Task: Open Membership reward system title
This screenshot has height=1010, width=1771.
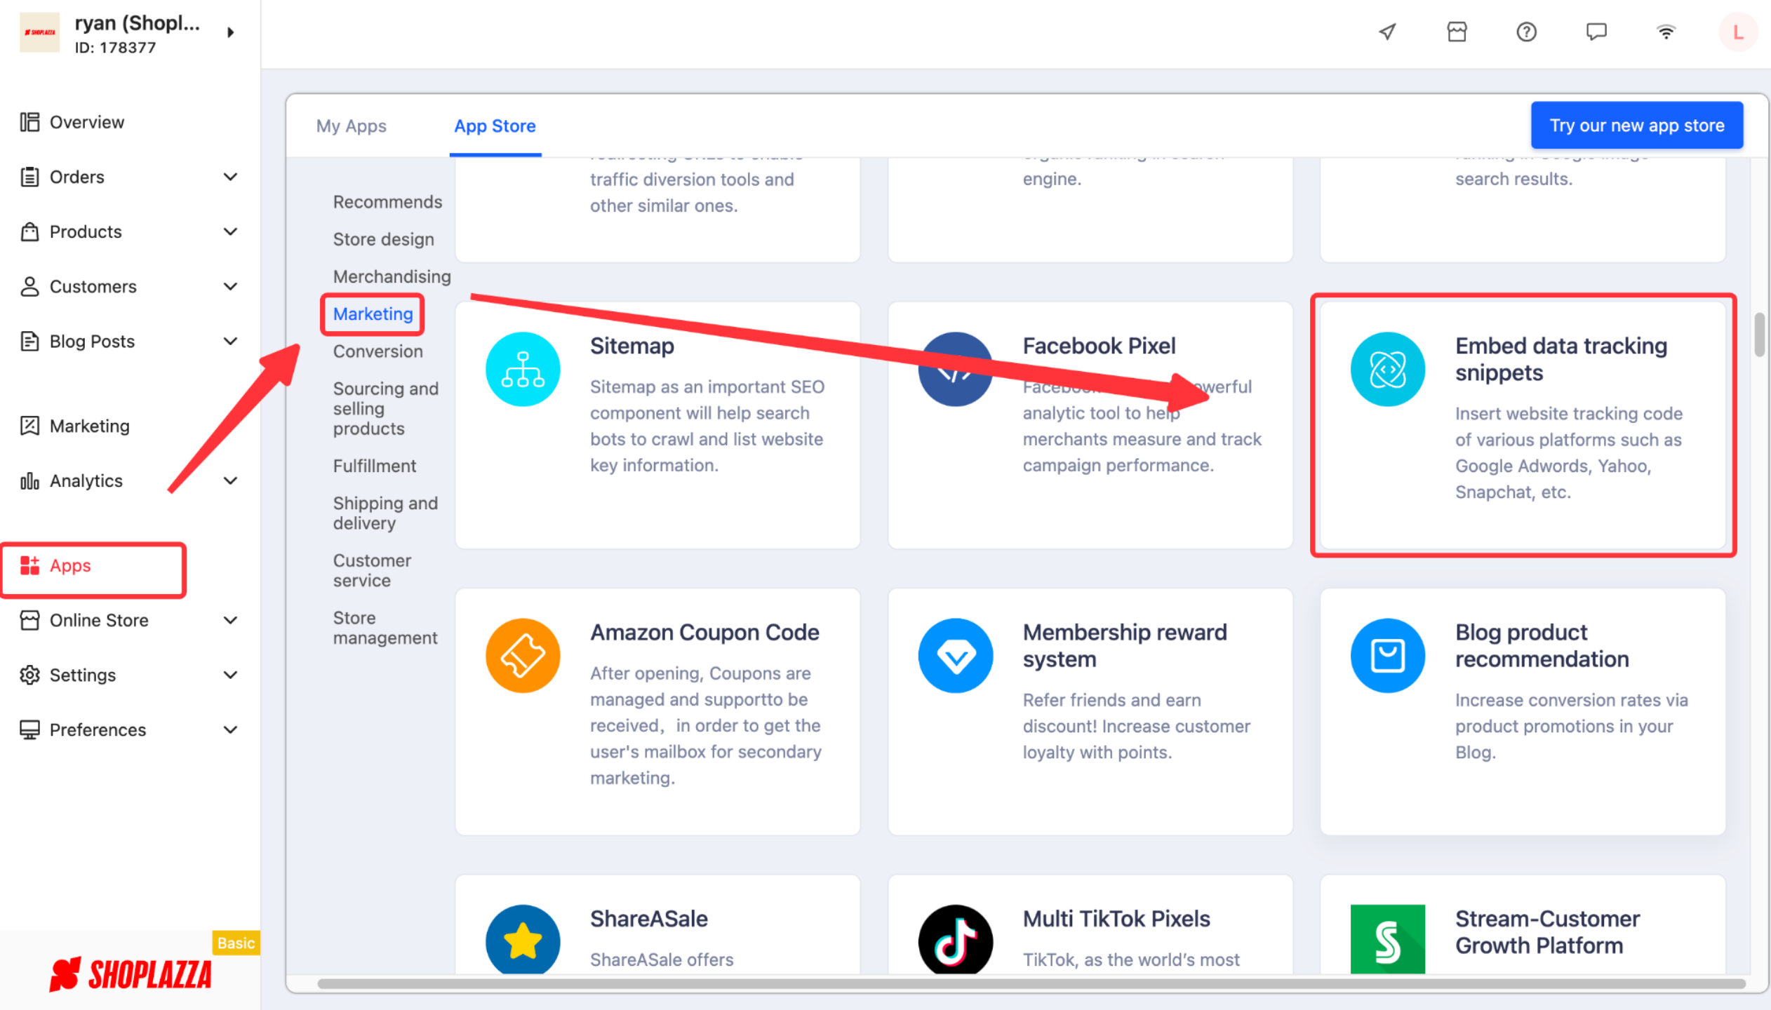Action: point(1125,645)
